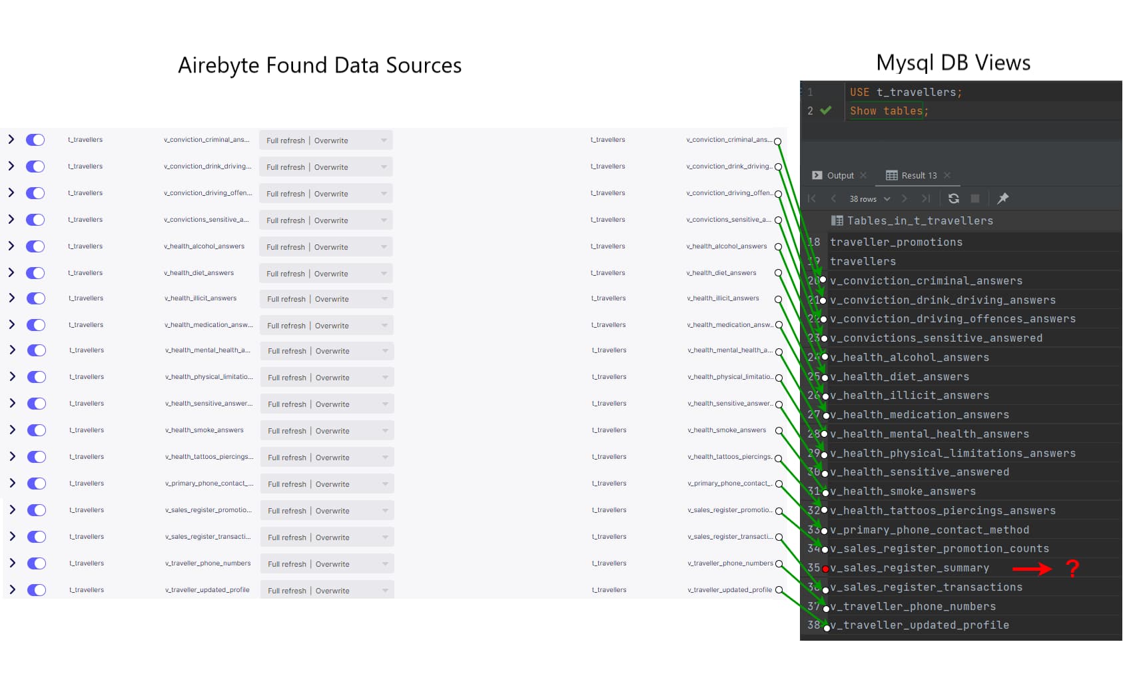Toggle off sync for v_sales_register_promotio stream
1123x684 pixels.
tap(37, 510)
